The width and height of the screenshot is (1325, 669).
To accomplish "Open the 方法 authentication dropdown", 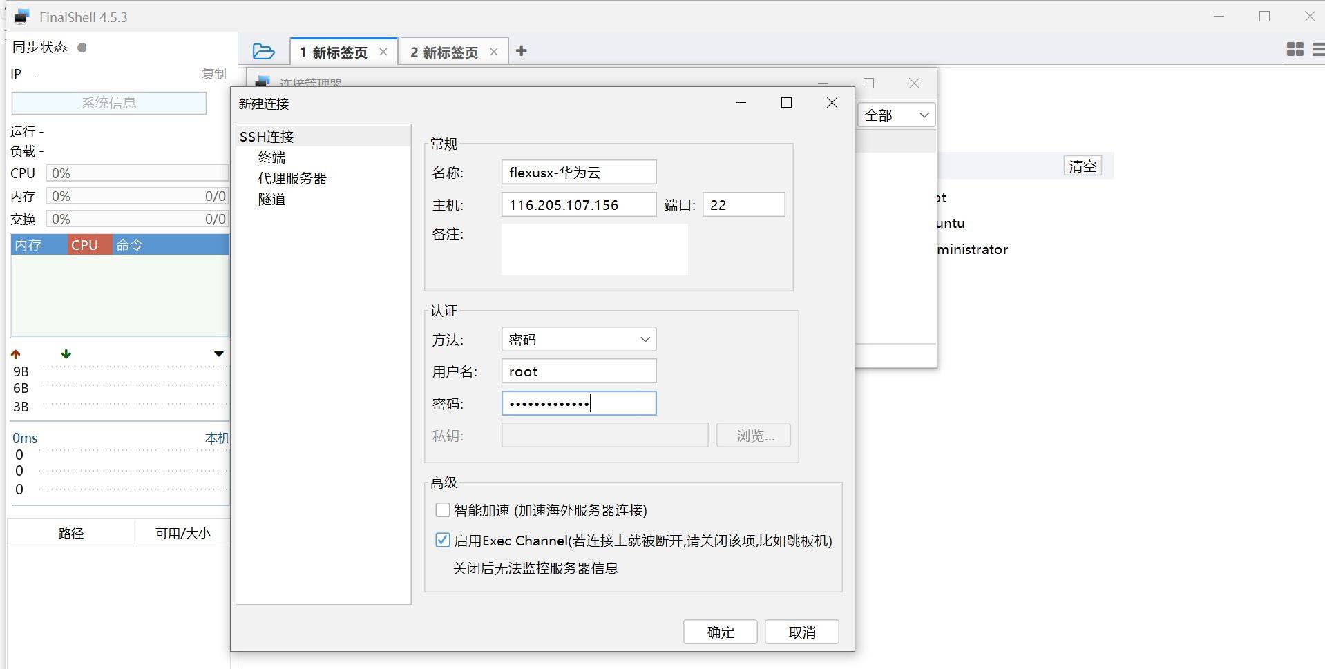I will click(579, 339).
